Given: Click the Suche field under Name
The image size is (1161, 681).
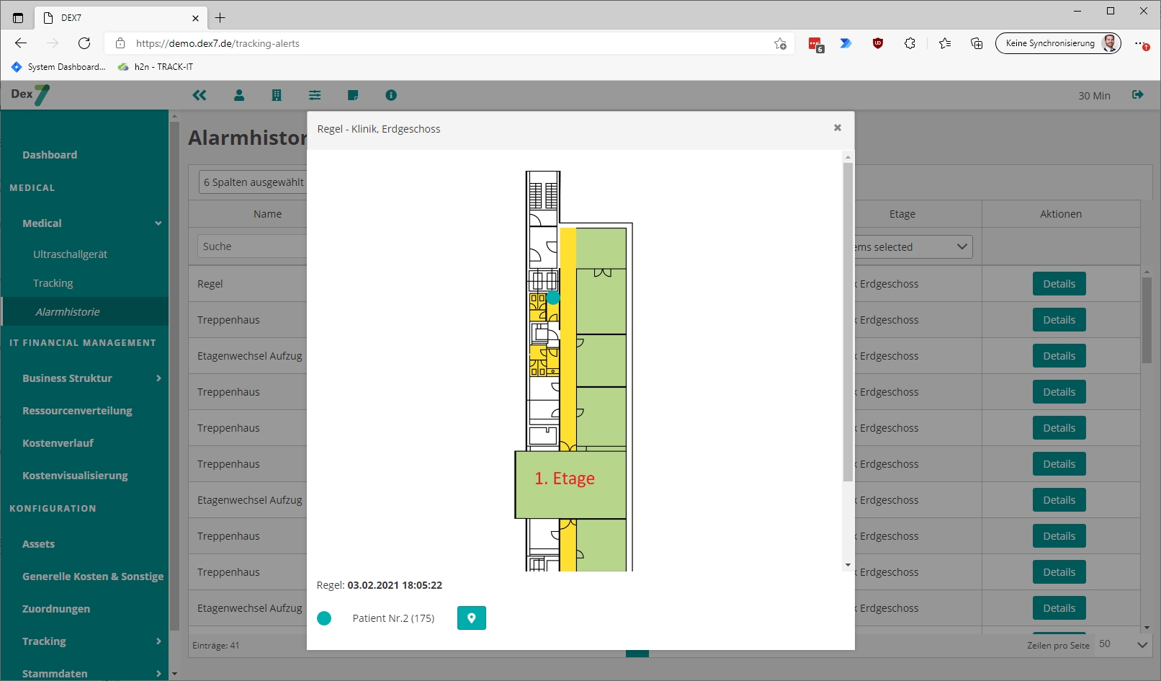Looking at the screenshot, I should (x=252, y=246).
